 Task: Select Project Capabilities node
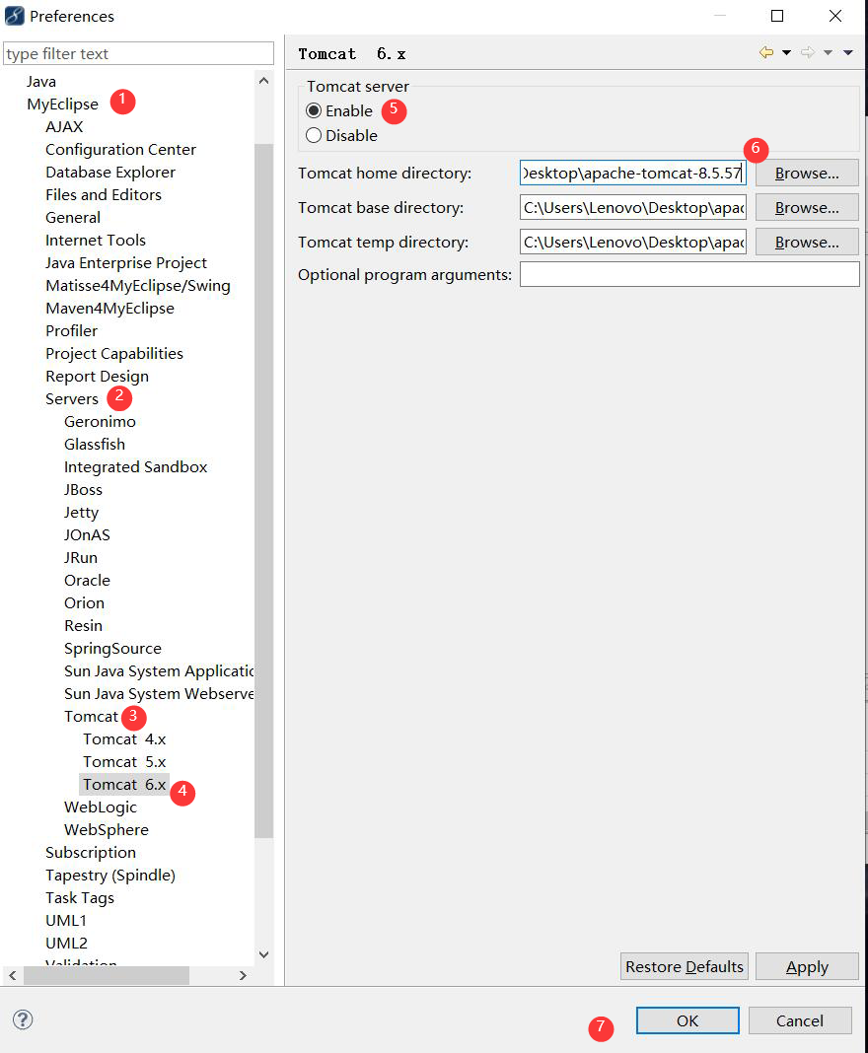114,353
